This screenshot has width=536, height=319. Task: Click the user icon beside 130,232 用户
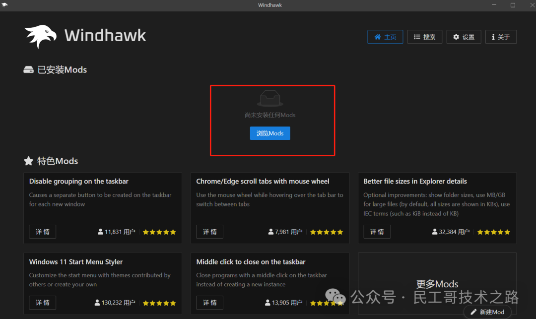[97, 303]
